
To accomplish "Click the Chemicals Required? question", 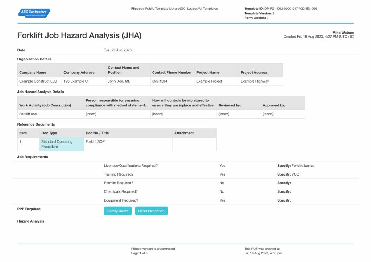I will click(x=121, y=191).
